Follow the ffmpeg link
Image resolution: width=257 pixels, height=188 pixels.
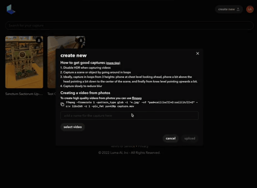(137, 98)
